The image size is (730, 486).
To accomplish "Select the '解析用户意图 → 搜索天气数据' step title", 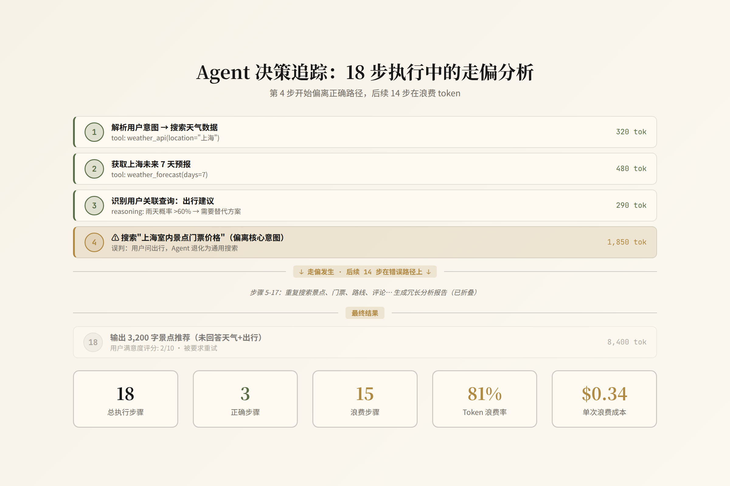I will tap(165, 127).
